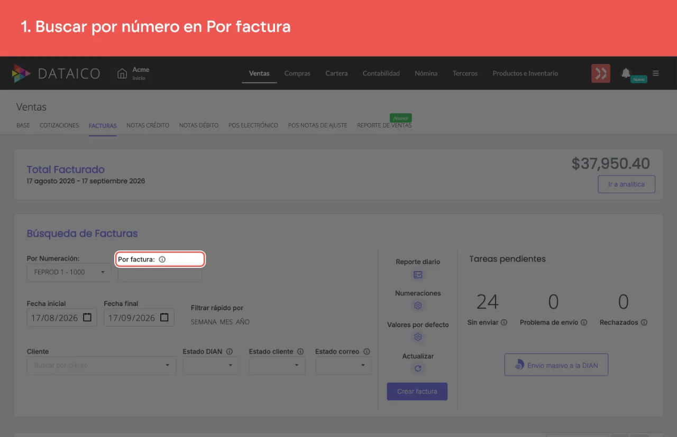Click the info icon beside Estado cliente
Viewport: 677px width, 437px height.
(300, 351)
